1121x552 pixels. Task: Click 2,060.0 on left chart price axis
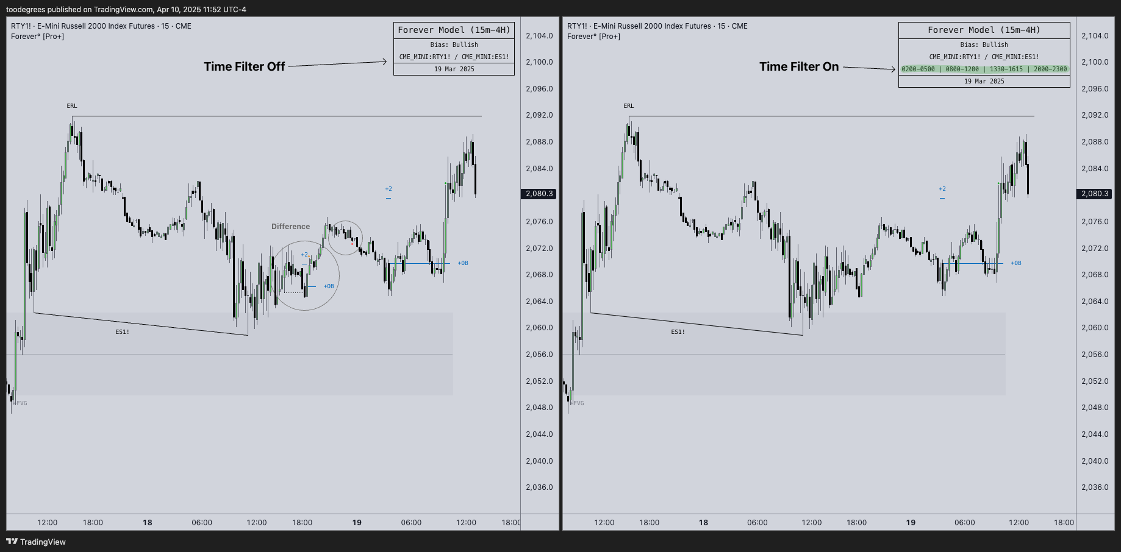(539, 328)
